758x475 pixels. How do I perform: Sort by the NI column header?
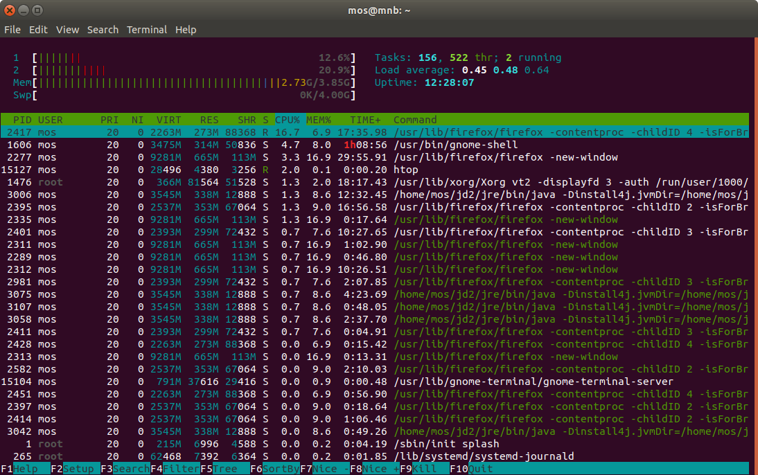point(137,120)
